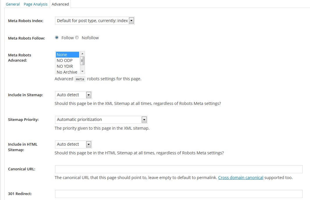Screen dimensions: 310x200
Task: Open the Sitemap Priority dropdown
Action: (x=101, y=120)
